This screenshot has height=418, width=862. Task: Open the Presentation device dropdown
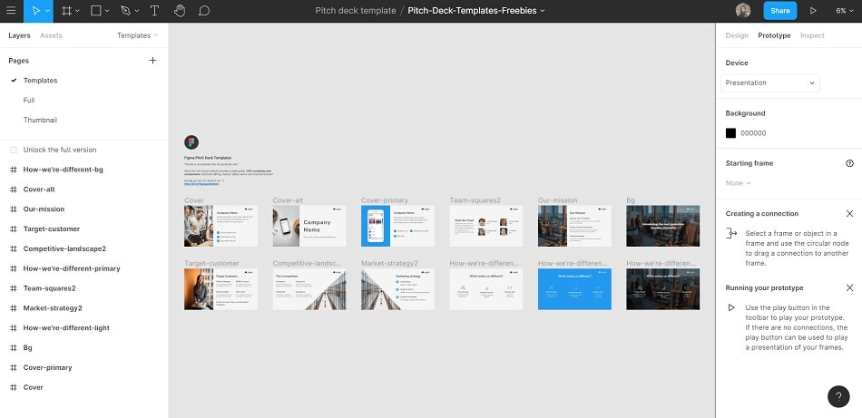click(770, 83)
